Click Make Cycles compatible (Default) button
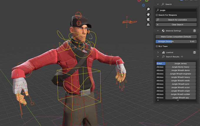The image size is (200, 126). pos(176,37)
